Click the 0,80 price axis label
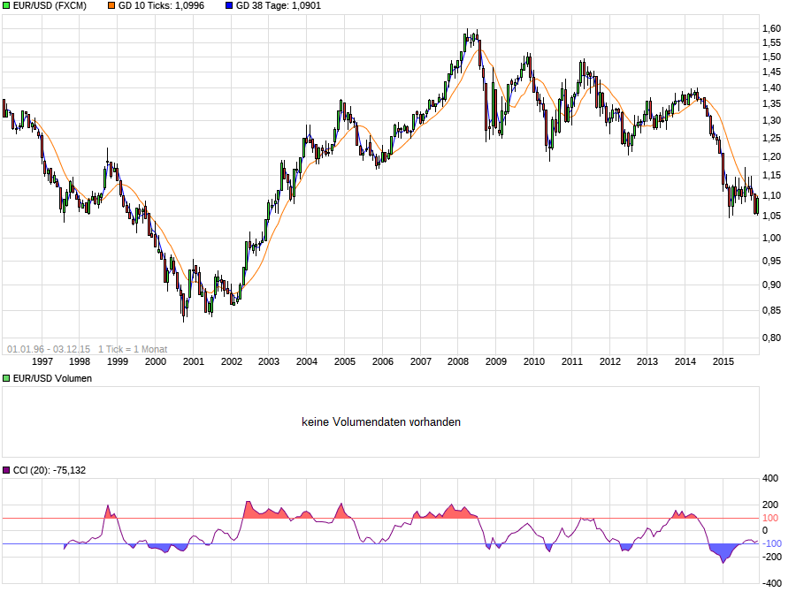Screen dimensions: 796x592 [x=771, y=338]
